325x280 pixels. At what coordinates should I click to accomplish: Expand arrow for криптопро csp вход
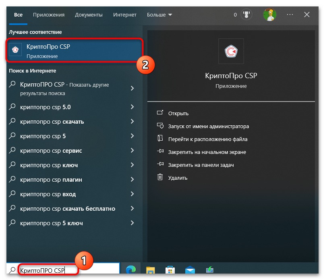(132, 194)
